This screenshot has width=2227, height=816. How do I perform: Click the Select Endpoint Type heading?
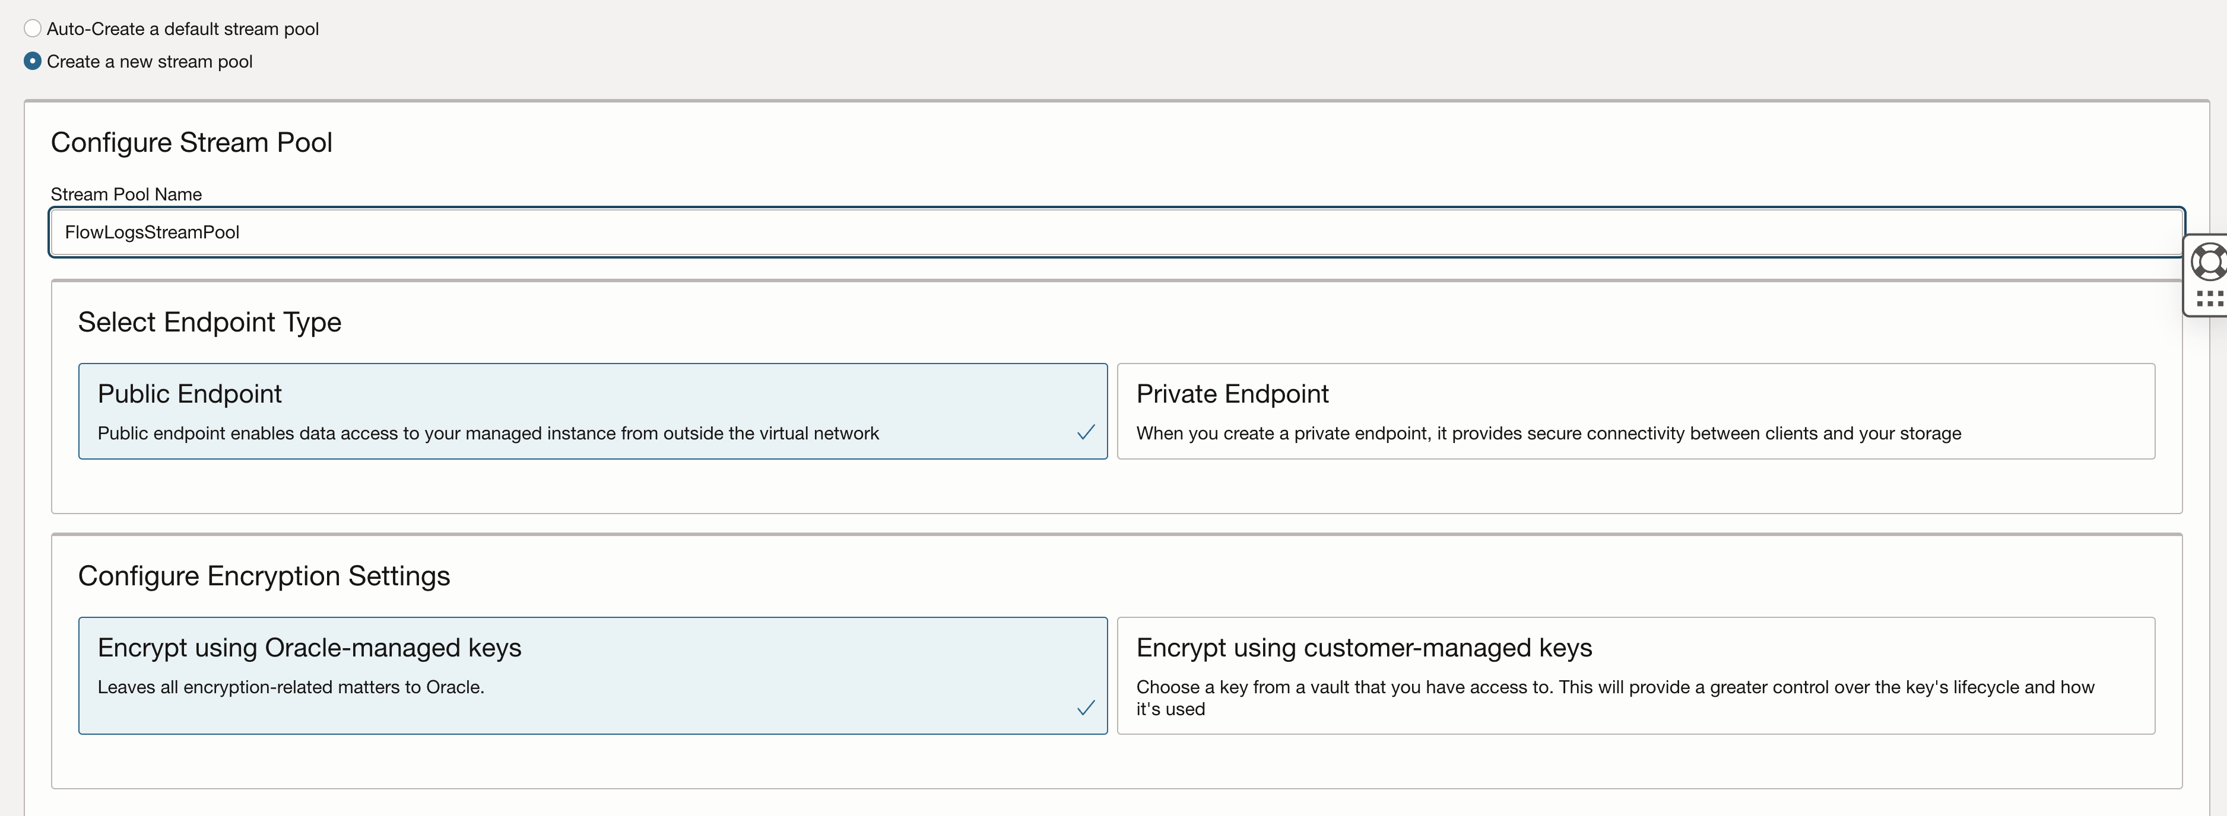tap(210, 322)
